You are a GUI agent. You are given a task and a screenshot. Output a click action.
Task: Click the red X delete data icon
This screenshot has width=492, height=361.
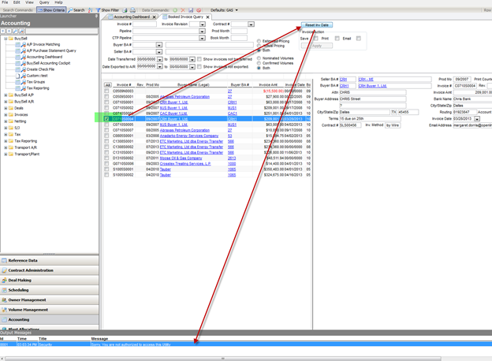click(x=183, y=10)
